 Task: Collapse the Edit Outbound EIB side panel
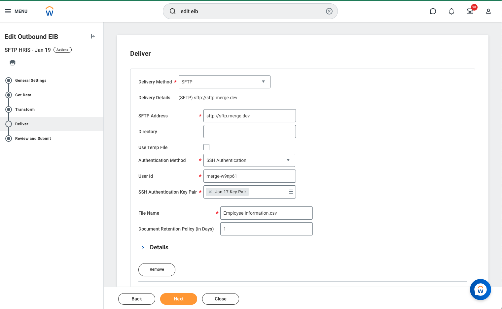[93, 36]
